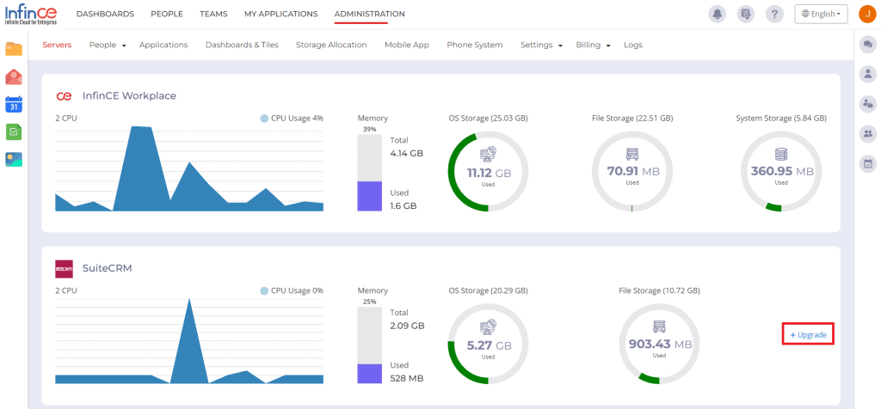The height and width of the screenshot is (409, 881).
Task: Click File Storage (22.51 GB) label
Action: point(632,119)
